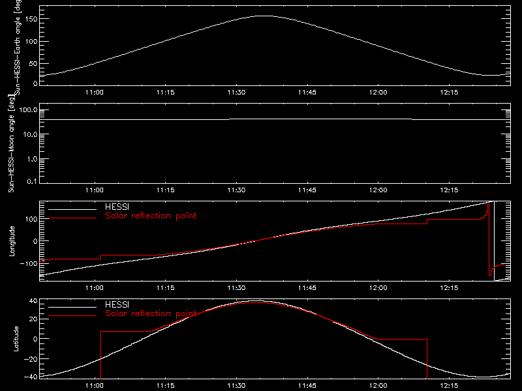Click "12:00" under the Moon angle plot
Image resolution: width=522 pixels, height=391 pixels.
click(378, 190)
